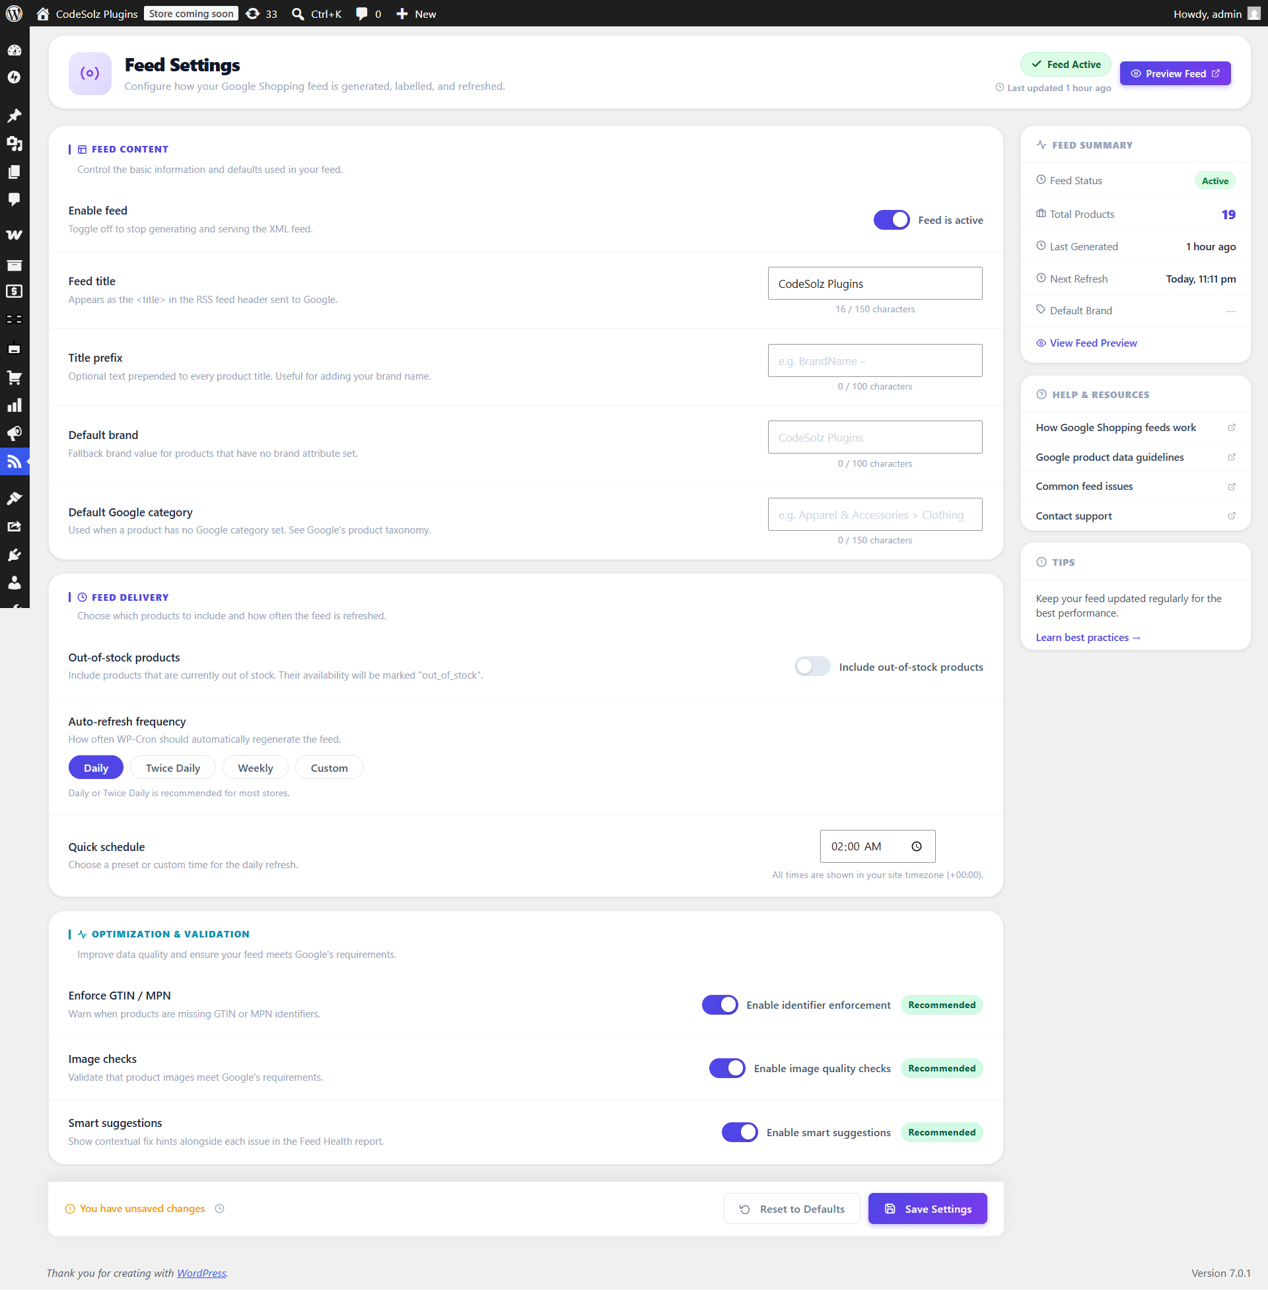This screenshot has height=1290, width=1268.
Task: Select Twice Daily refresh frequency
Action: pos(172,768)
